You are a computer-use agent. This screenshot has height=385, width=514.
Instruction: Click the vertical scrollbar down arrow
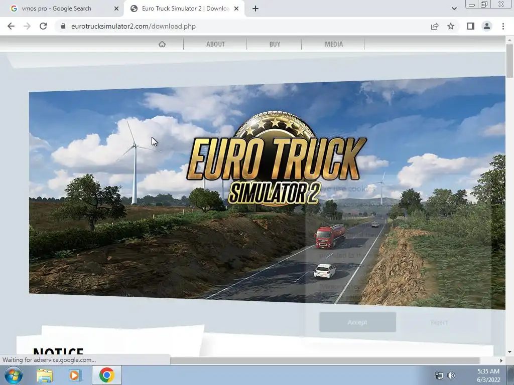[x=509, y=352]
